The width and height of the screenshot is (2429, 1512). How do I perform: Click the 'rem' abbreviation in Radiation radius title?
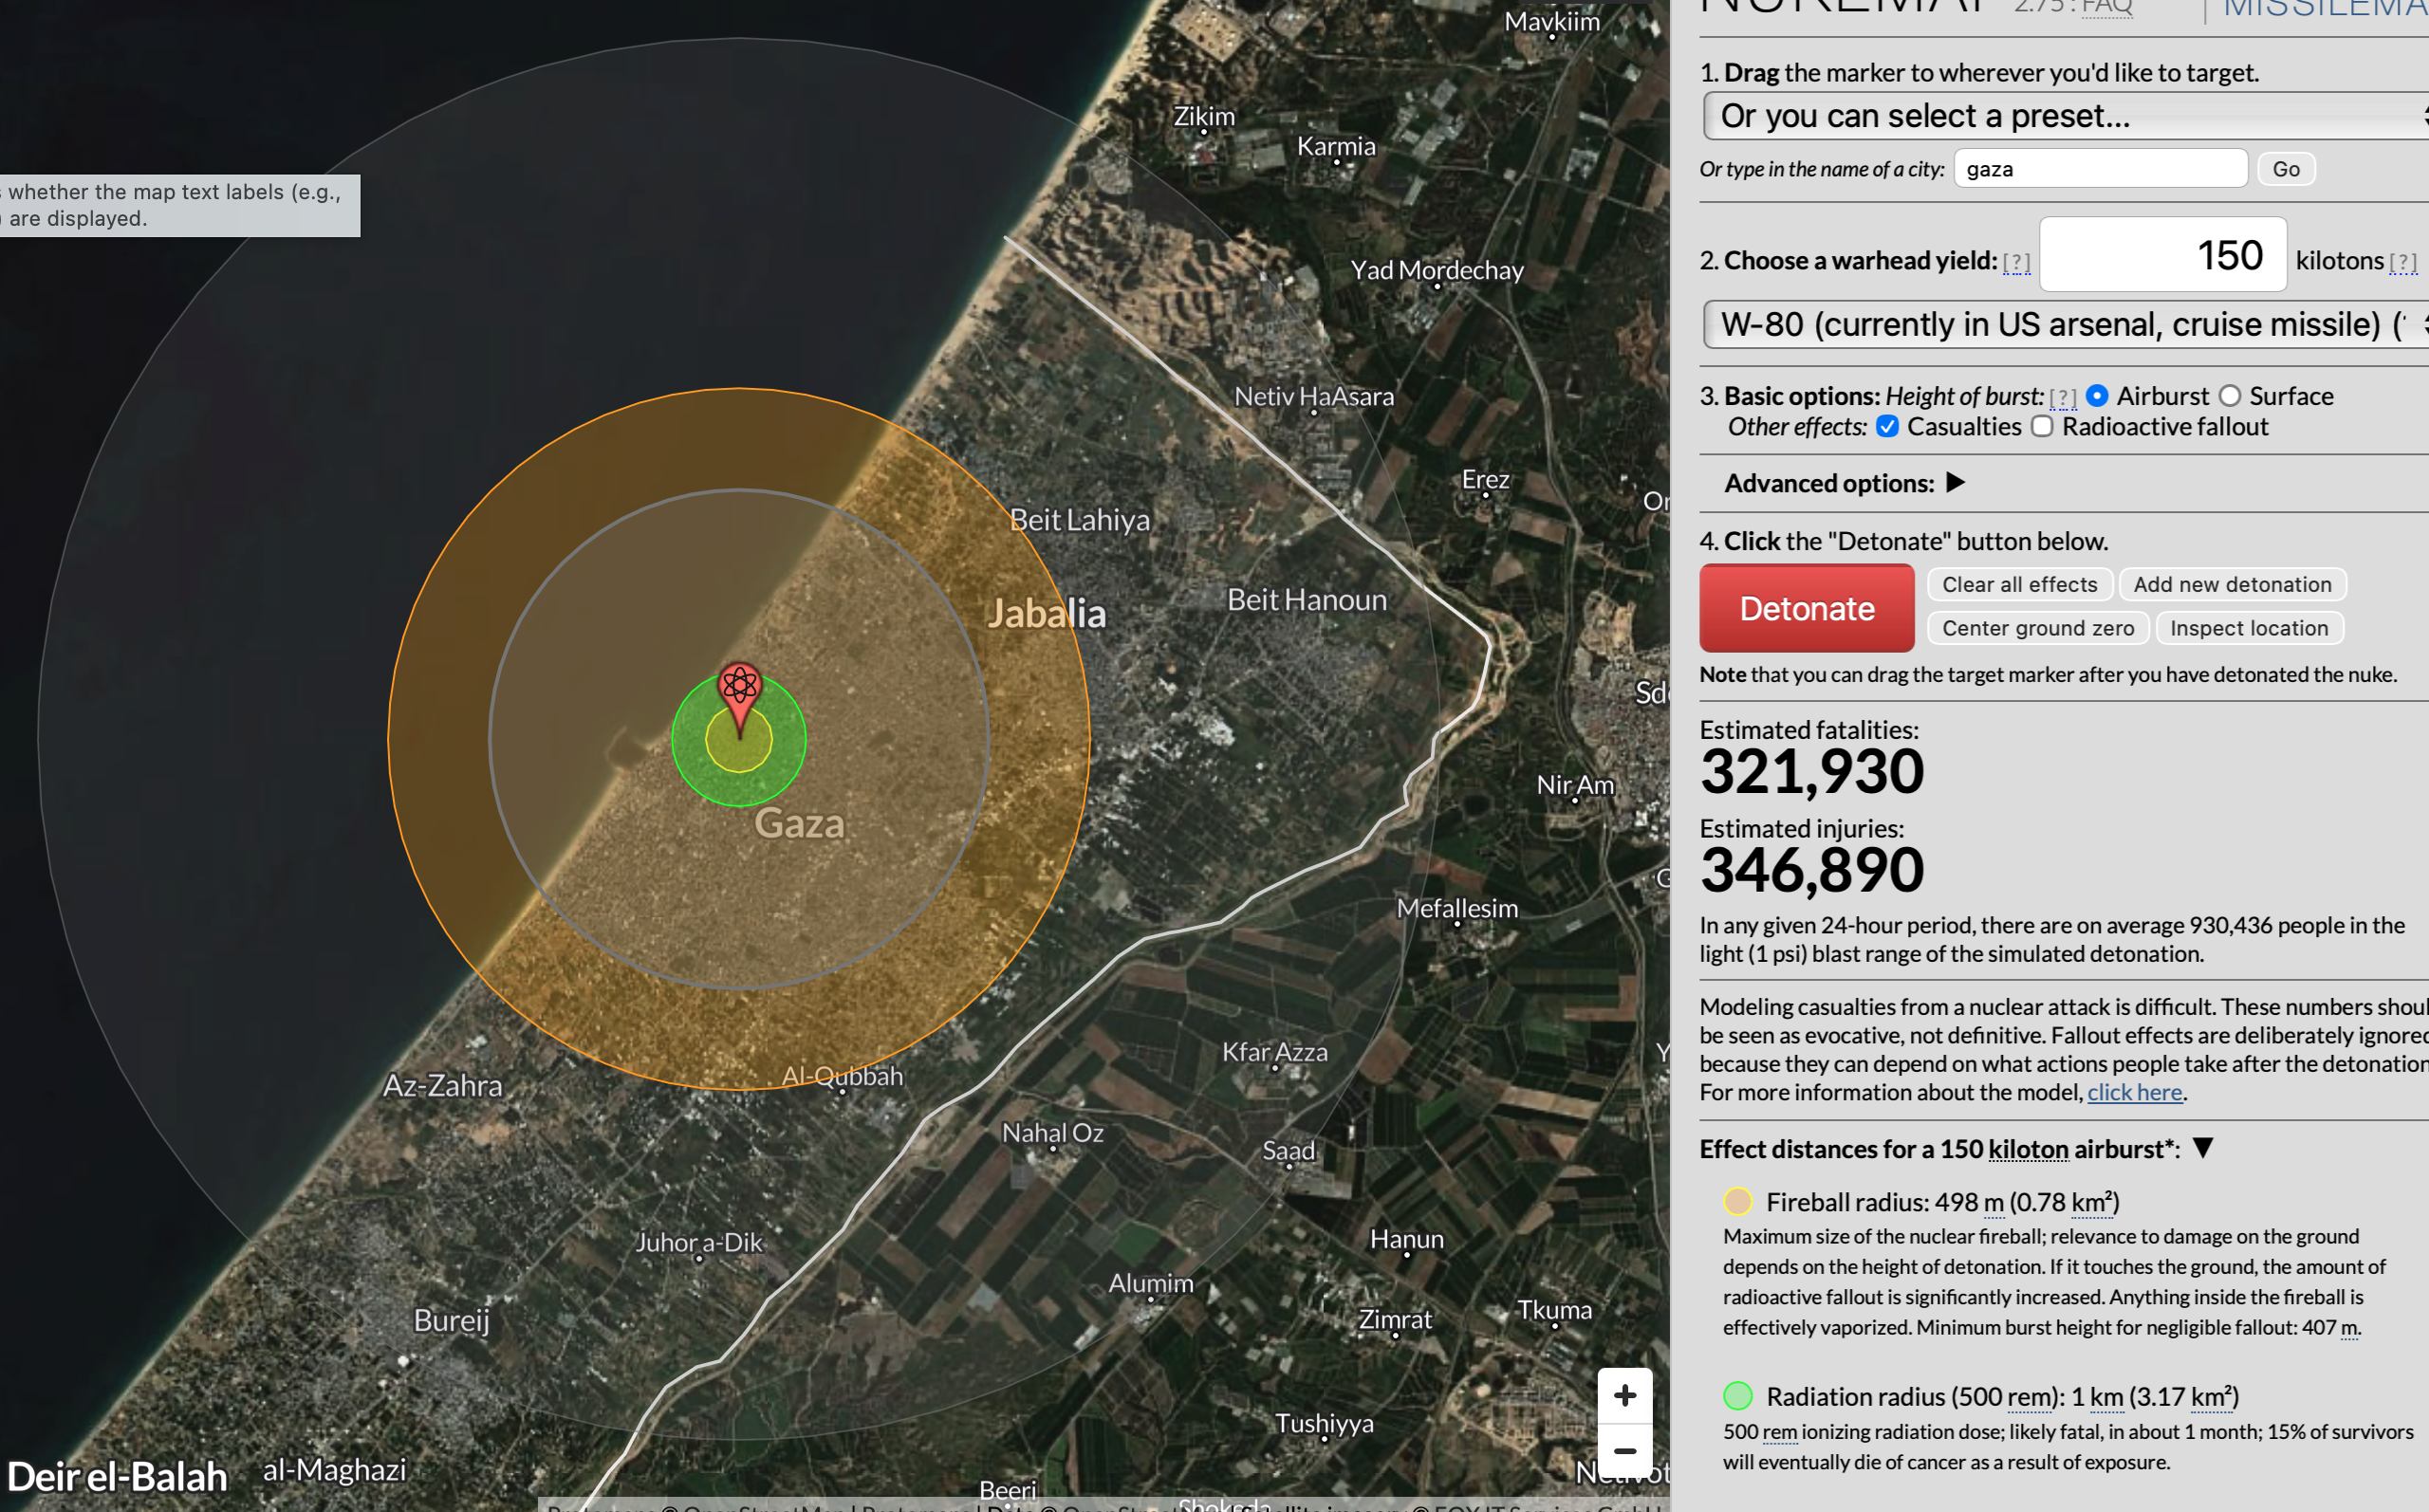tap(2029, 1397)
